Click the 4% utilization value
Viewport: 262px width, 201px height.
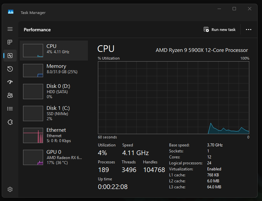102,153
